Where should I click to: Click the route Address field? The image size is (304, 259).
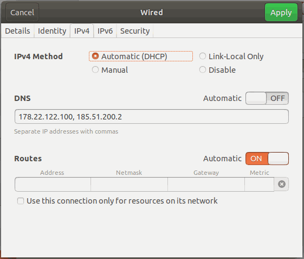click(x=53, y=184)
